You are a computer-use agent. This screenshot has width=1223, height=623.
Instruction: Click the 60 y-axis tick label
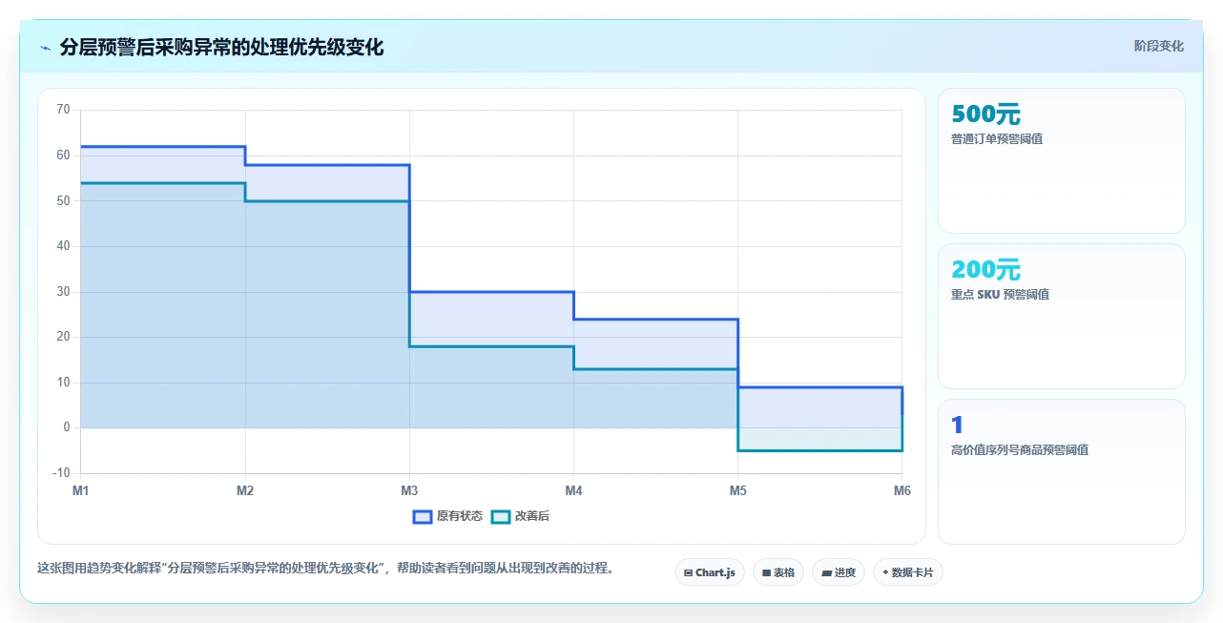pyautogui.click(x=64, y=156)
